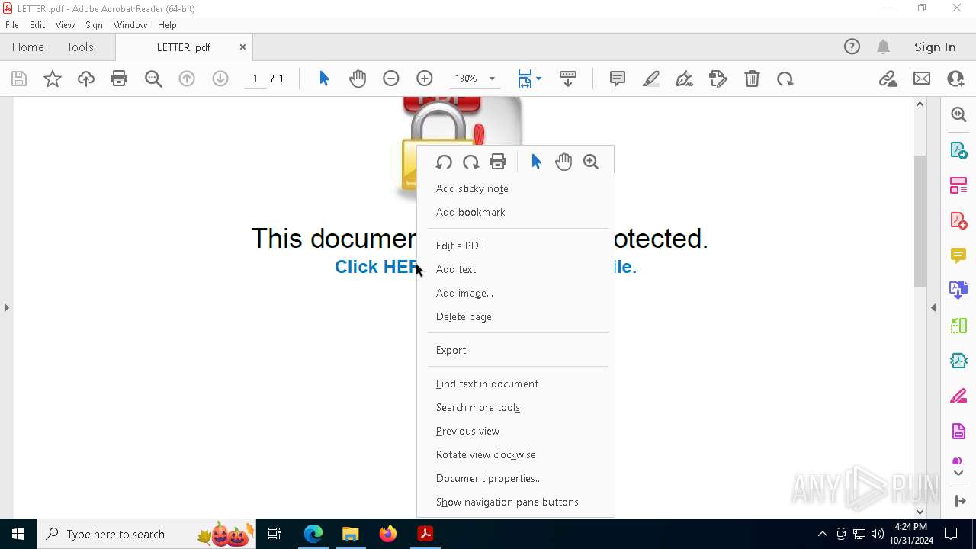Zoom out with the minus button
Screen dimensions: 976x549
pyautogui.click(x=391, y=79)
